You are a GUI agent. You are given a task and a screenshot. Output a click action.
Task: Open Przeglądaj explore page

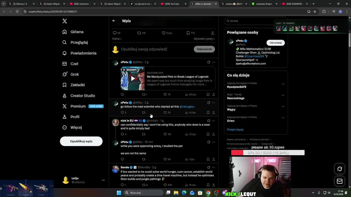(x=75, y=42)
